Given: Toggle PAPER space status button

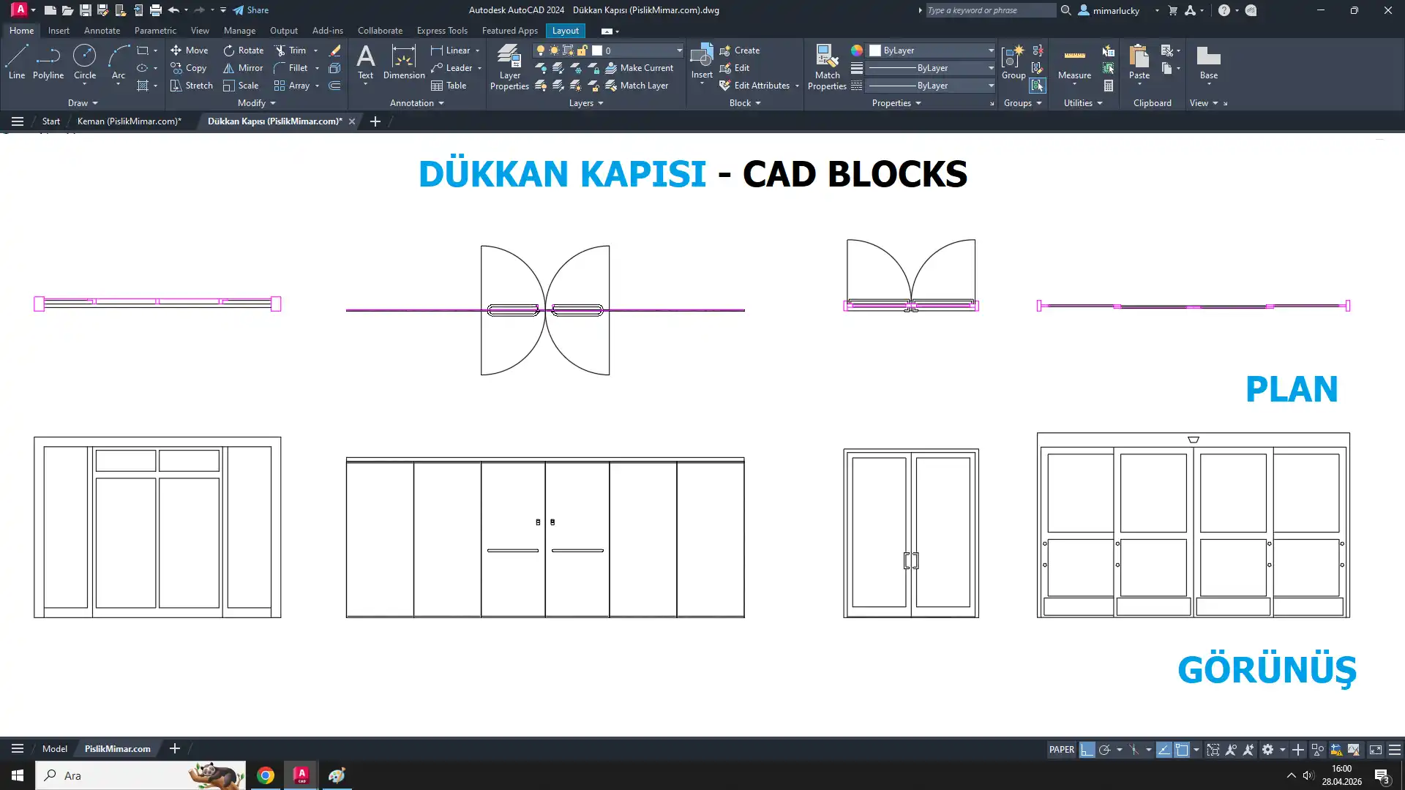Looking at the screenshot, I should click(1061, 750).
